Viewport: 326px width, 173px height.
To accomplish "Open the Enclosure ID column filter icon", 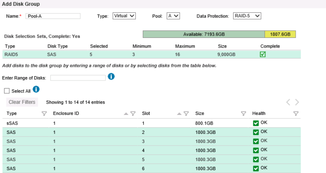I will pyautogui.click(x=133, y=114).
